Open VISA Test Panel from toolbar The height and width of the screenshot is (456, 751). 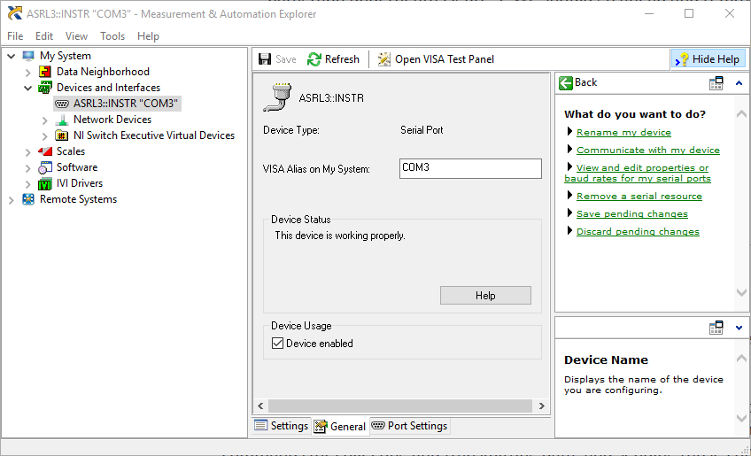click(x=383, y=59)
